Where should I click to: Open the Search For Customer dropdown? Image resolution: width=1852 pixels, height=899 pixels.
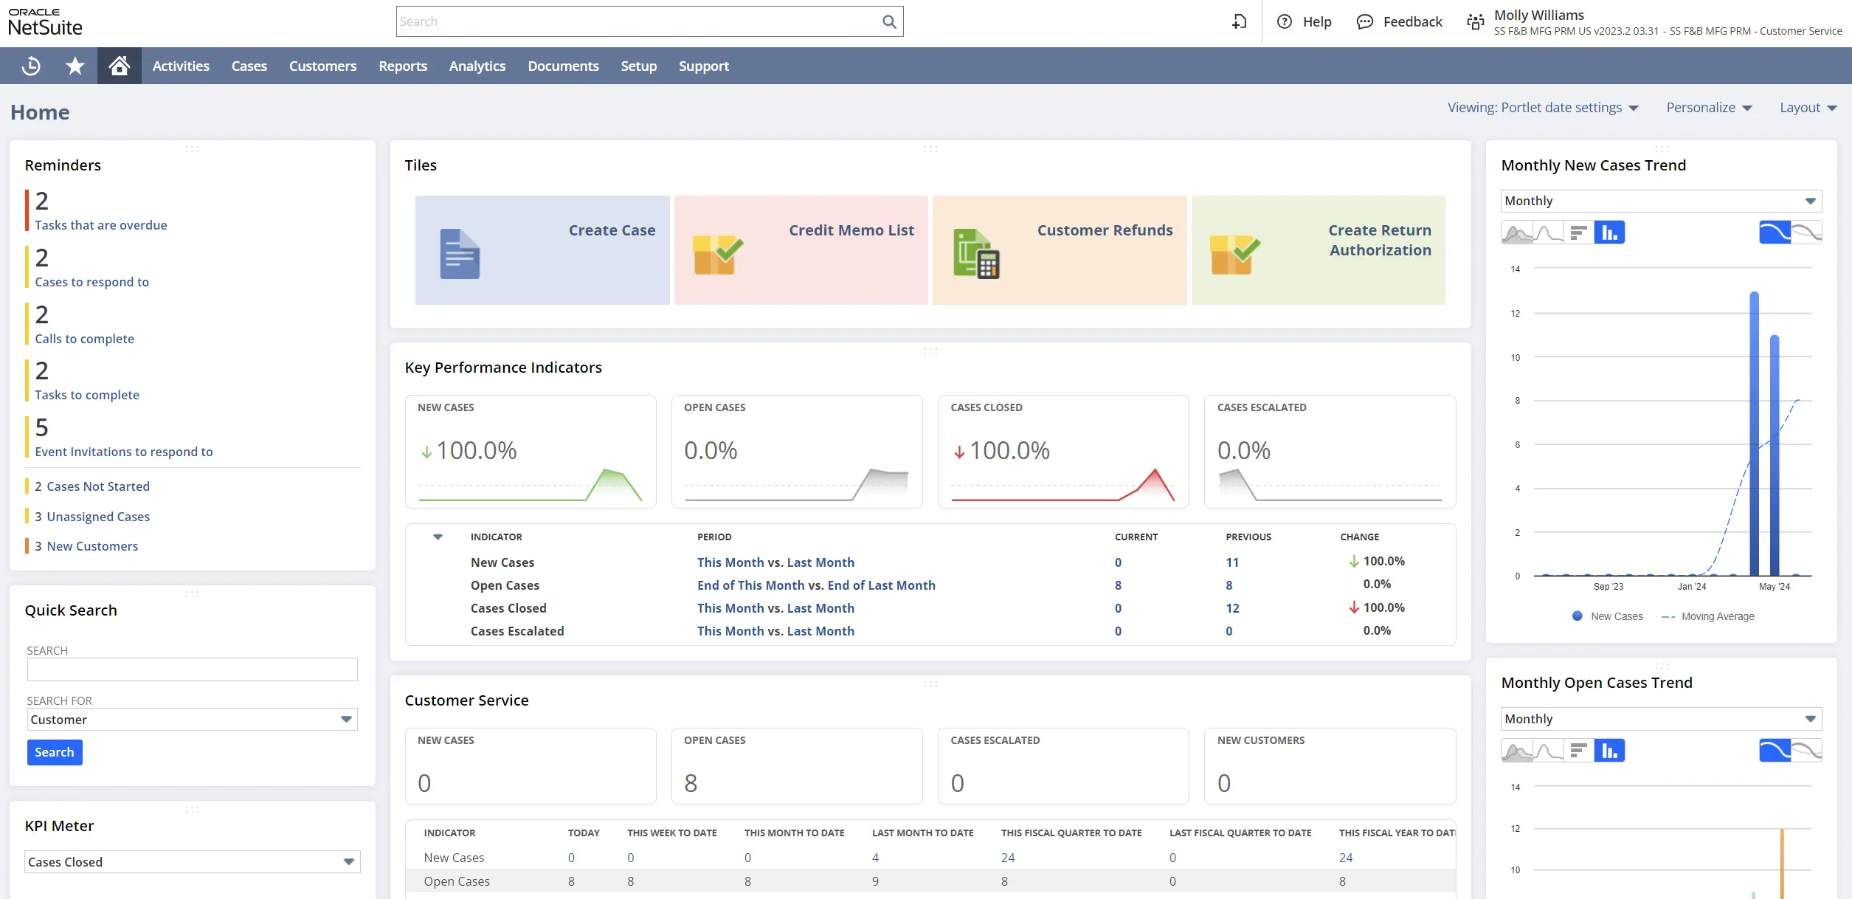point(346,720)
